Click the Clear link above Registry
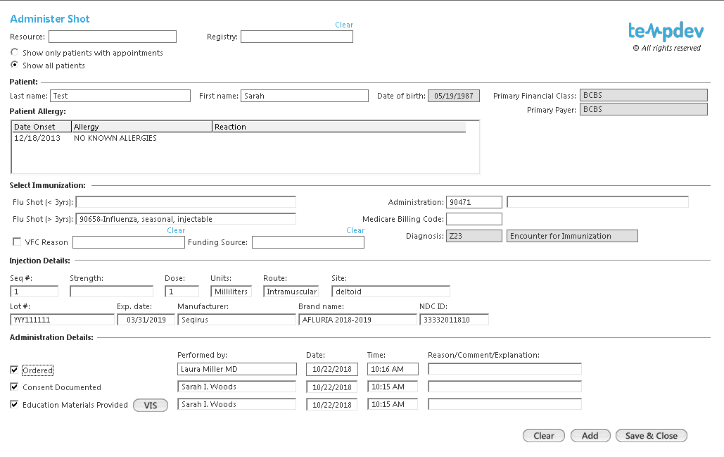The height and width of the screenshot is (457, 724). click(x=344, y=25)
